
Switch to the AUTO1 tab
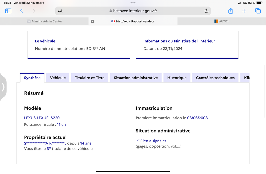point(221,21)
